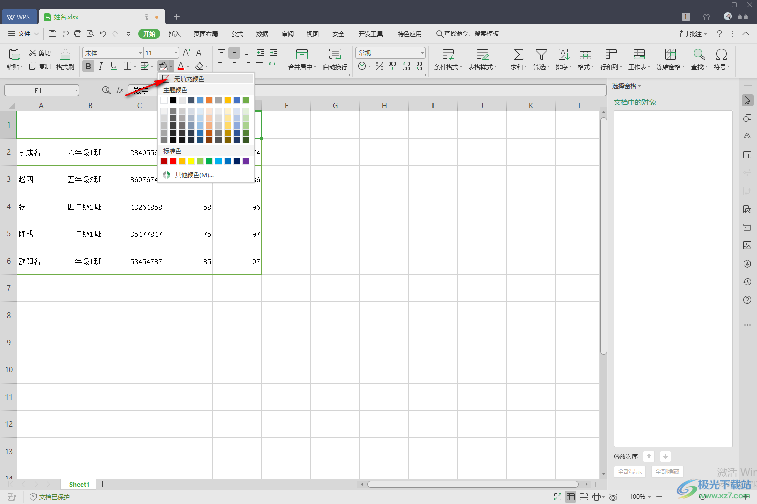Viewport: 757px width, 504px height.
Task: Click the save icon in quick toolbar
Action: pos(52,34)
